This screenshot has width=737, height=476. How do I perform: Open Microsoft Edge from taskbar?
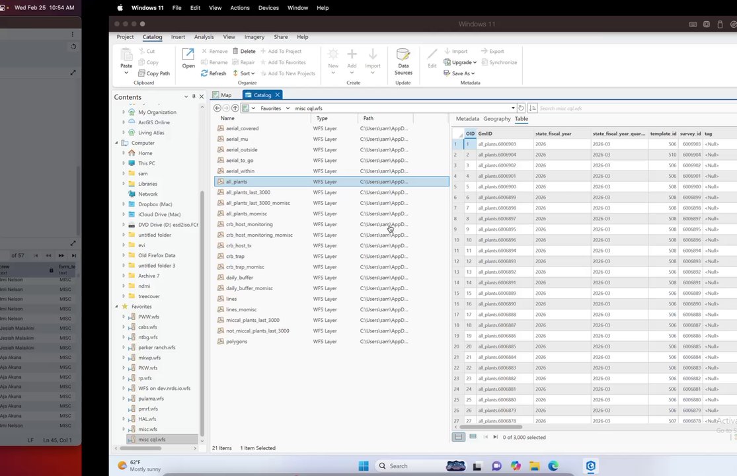[x=553, y=465]
